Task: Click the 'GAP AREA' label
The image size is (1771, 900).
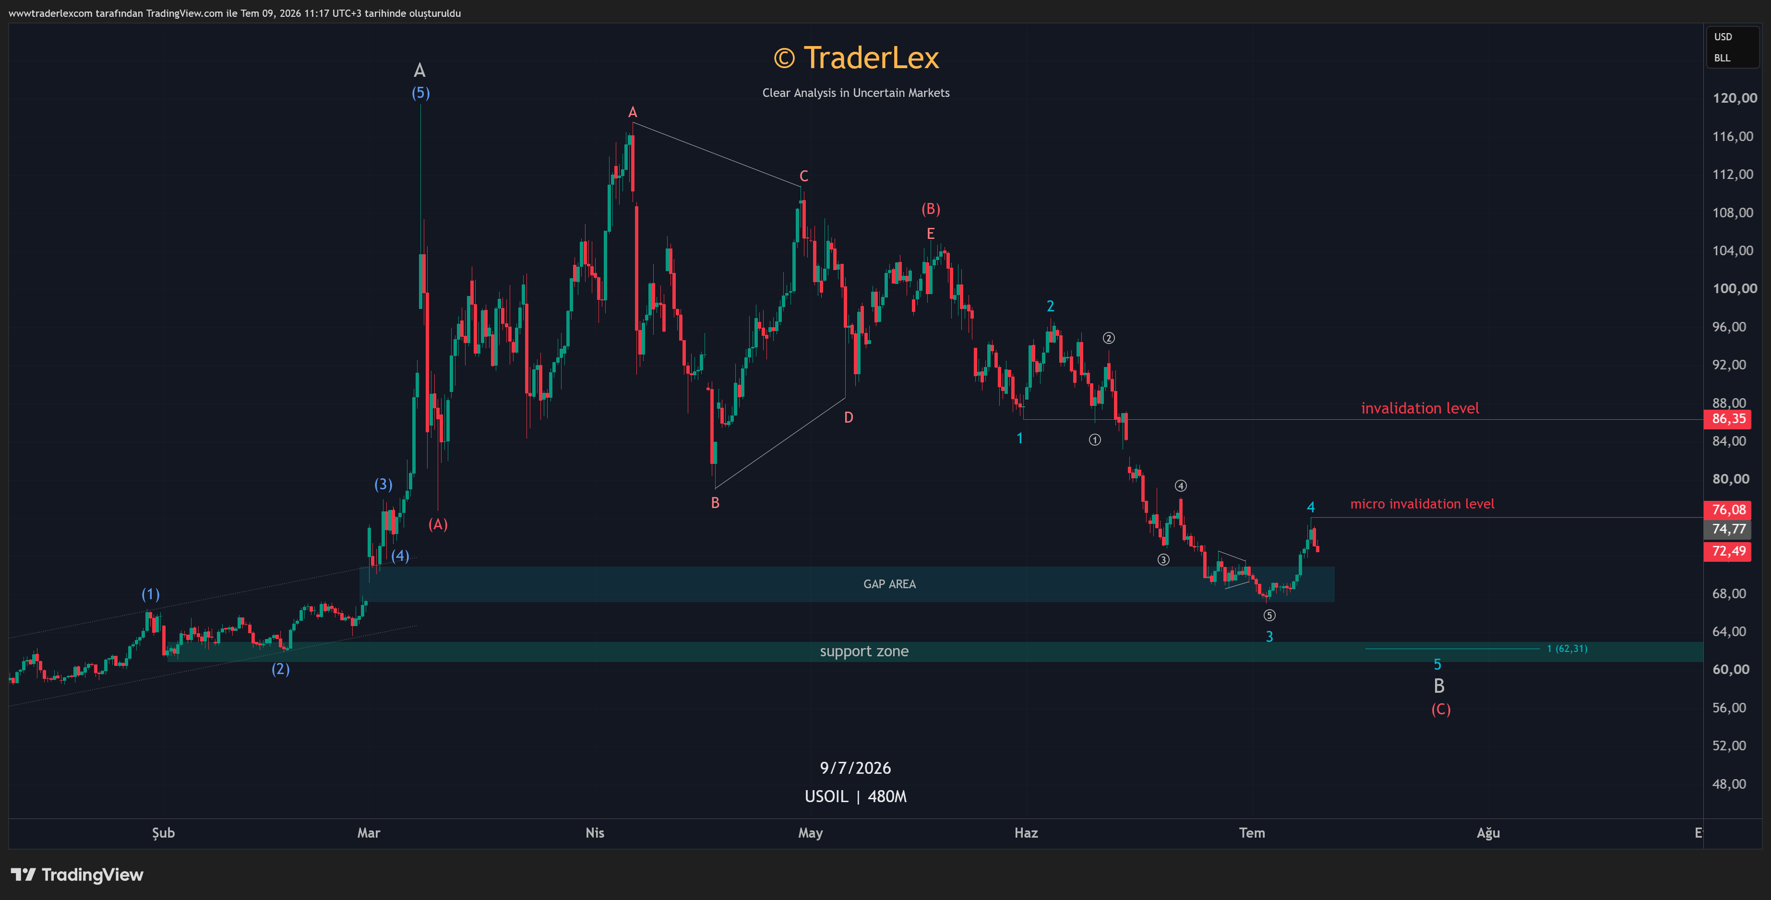Action: pos(889,584)
